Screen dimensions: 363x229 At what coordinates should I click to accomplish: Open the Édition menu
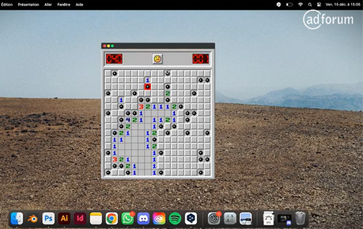7,4
